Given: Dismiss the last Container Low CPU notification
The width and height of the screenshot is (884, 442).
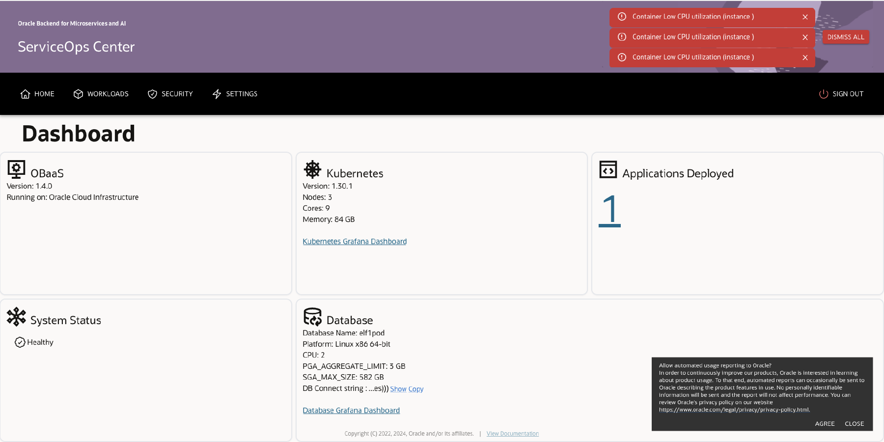Looking at the screenshot, I should pyautogui.click(x=805, y=57).
